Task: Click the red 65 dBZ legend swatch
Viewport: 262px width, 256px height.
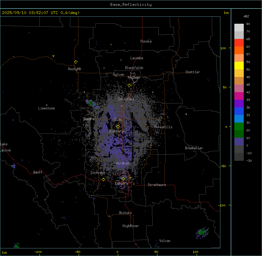Action: (239, 43)
